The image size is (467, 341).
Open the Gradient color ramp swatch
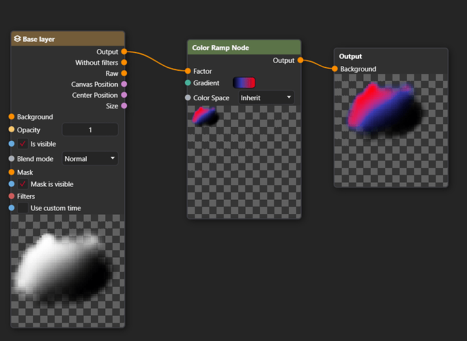click(244, 83)
